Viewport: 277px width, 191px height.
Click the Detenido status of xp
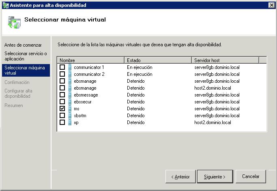(x=136, y=122)
